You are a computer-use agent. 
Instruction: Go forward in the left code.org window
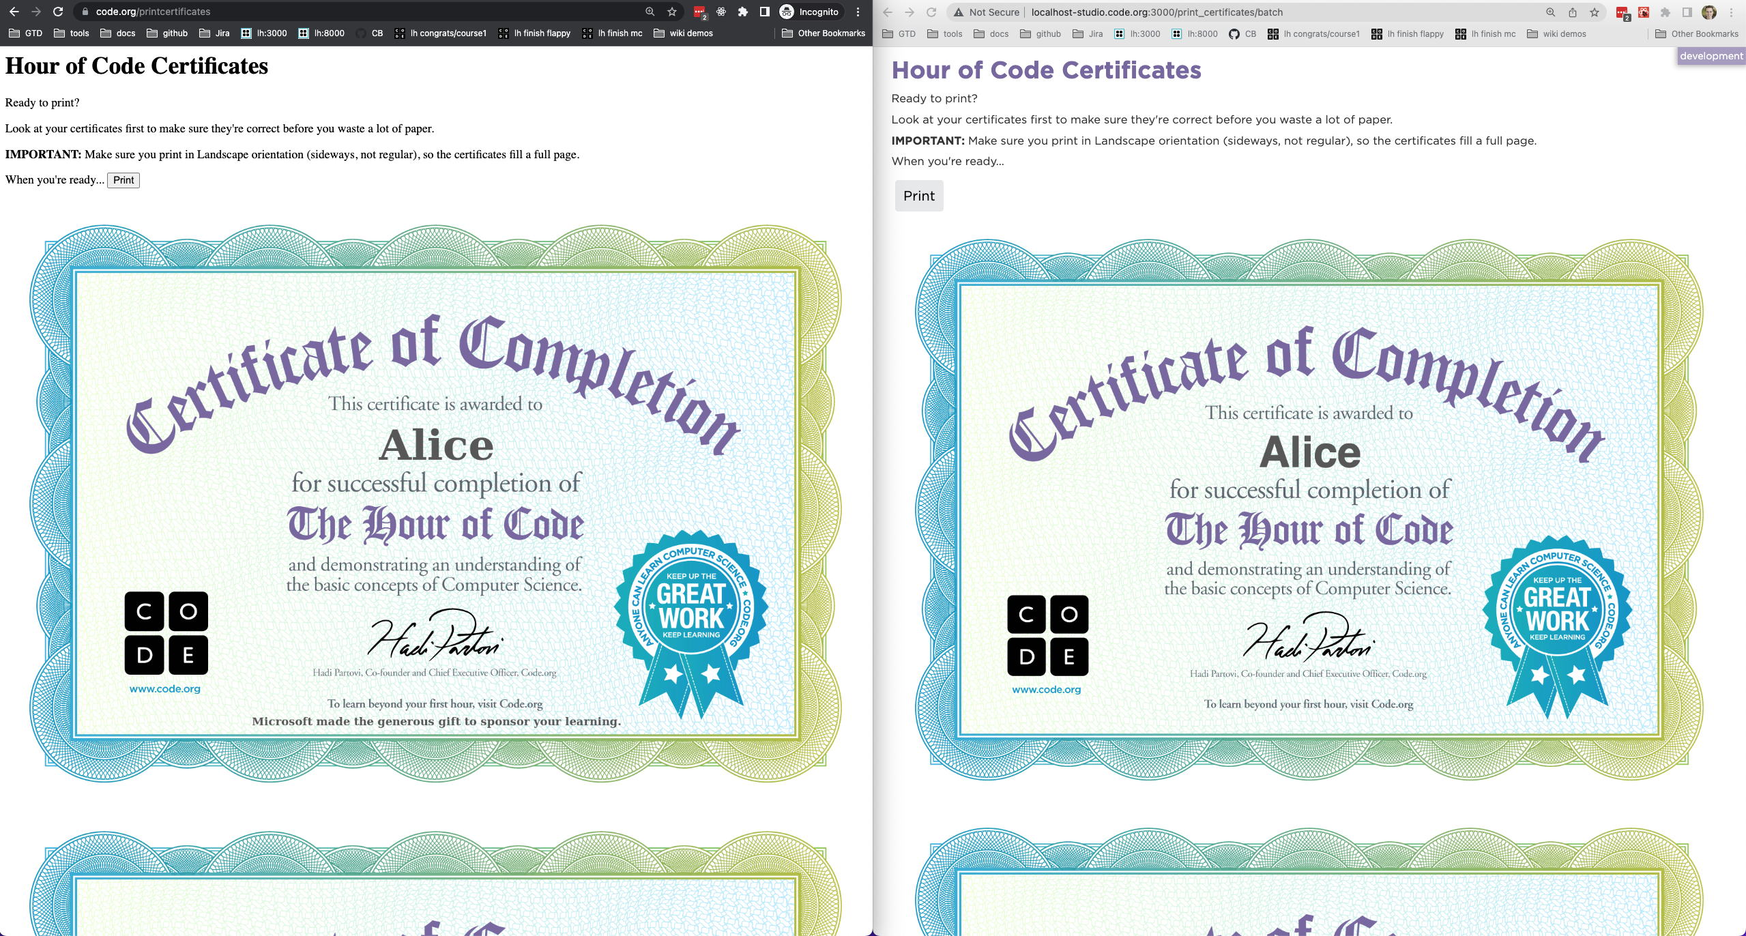point(36,12)
